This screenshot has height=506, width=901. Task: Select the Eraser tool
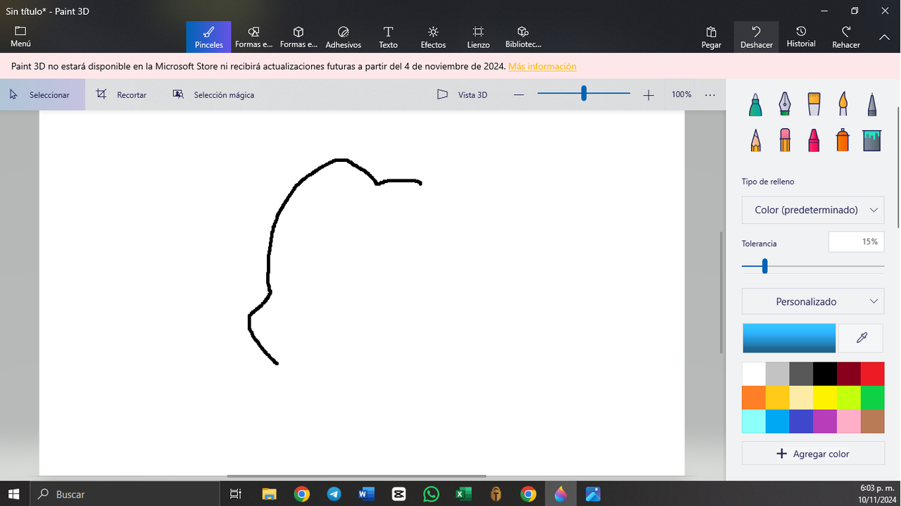click(785, 140)
